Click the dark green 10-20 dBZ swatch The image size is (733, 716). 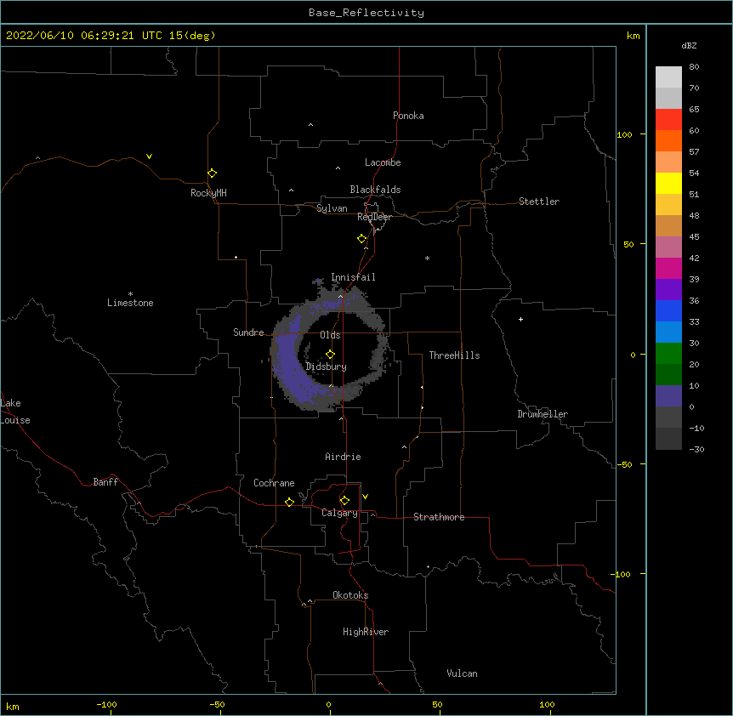[668, 374]
